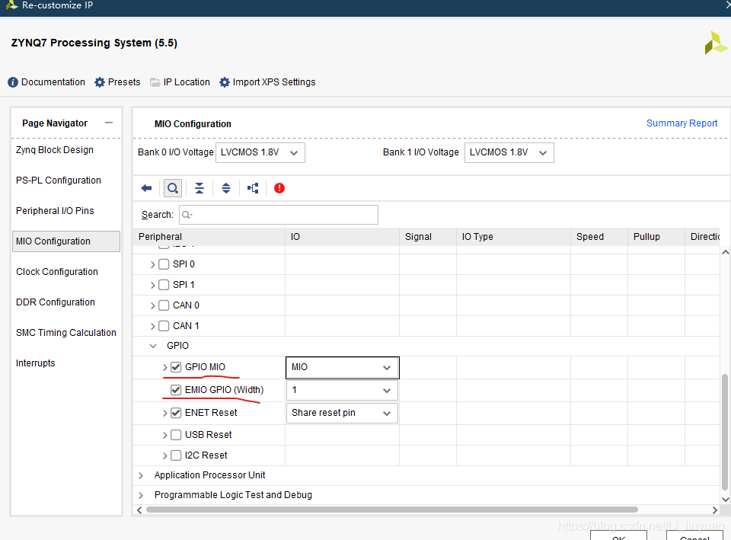
Task: Click the back arrow toolbar icon
Action: coord(146,188)
